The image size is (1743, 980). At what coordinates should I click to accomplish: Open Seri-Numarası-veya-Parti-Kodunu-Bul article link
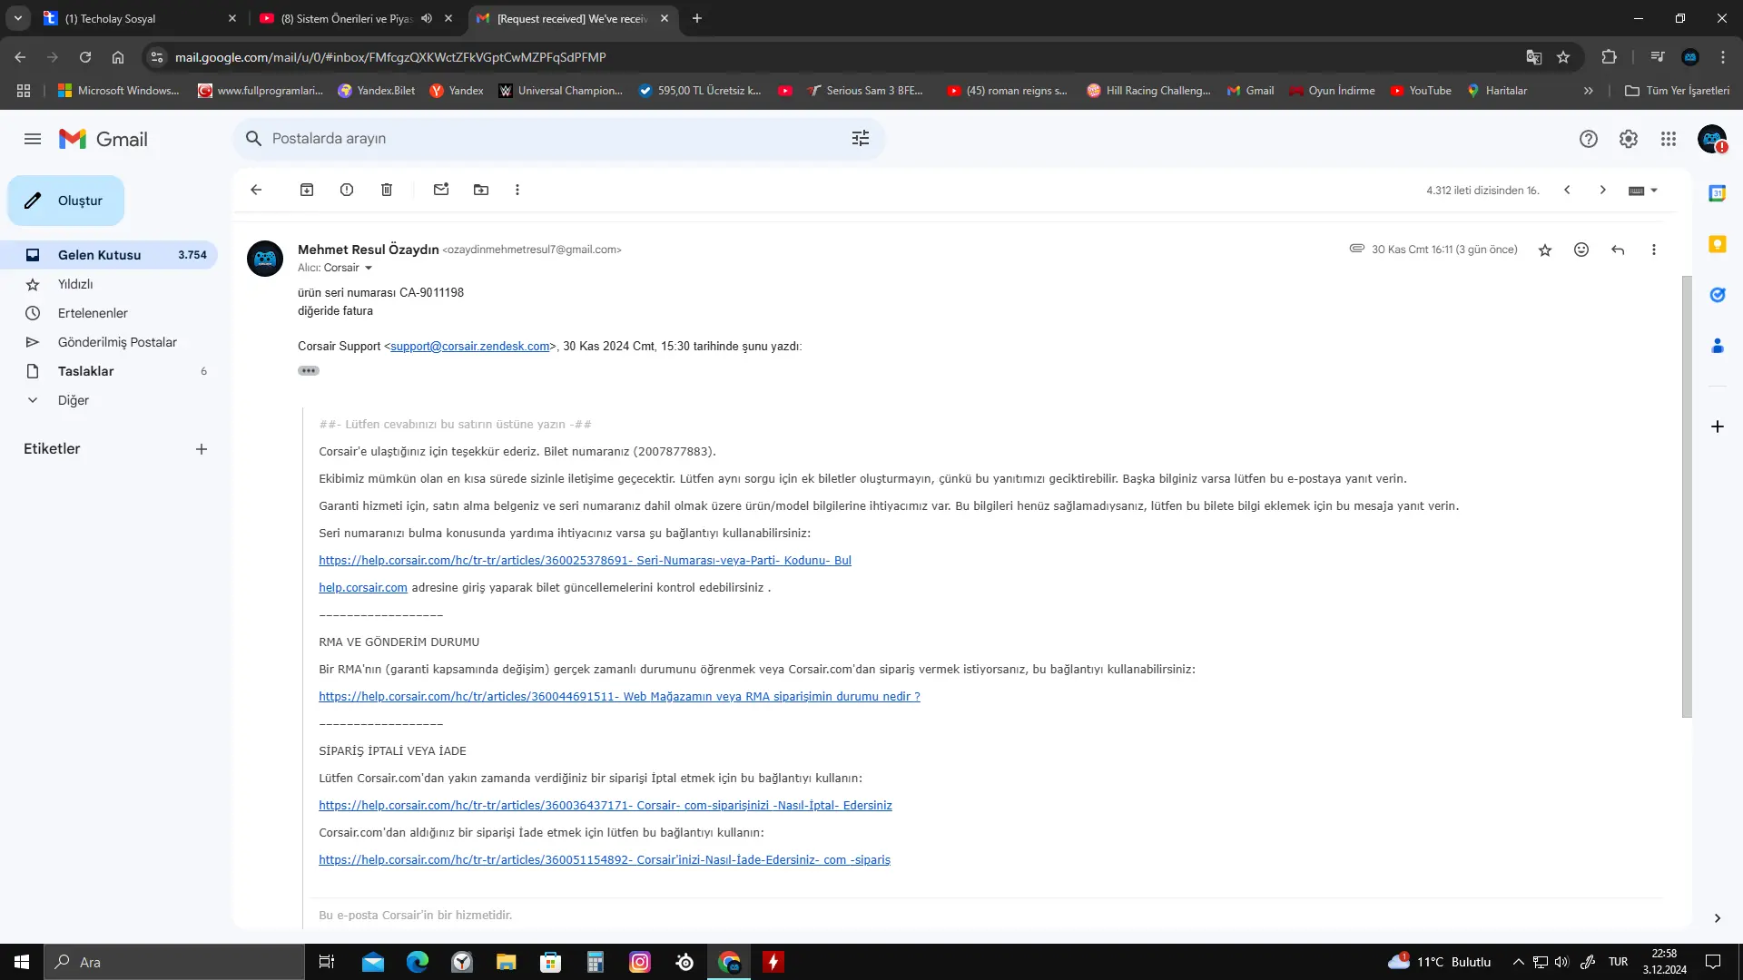[585, 561]
